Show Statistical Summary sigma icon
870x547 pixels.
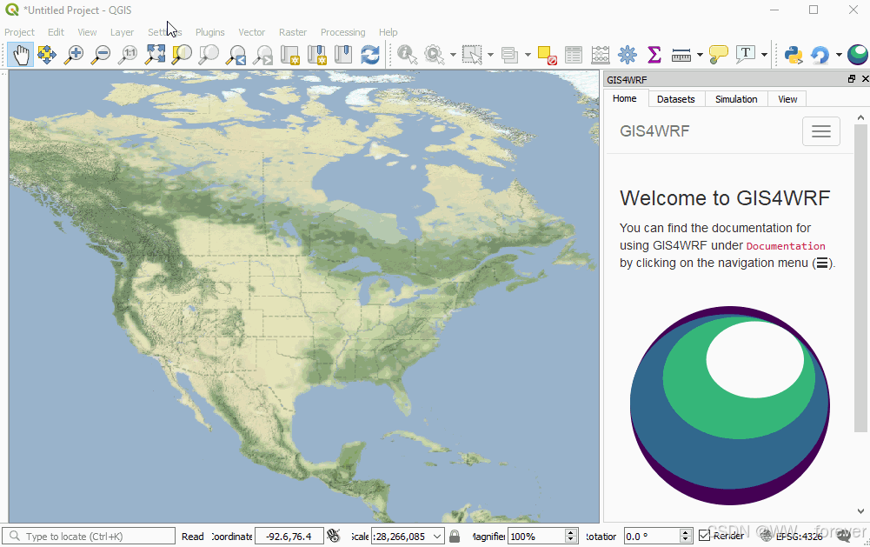pyautogui.click(x=654, y=55)
